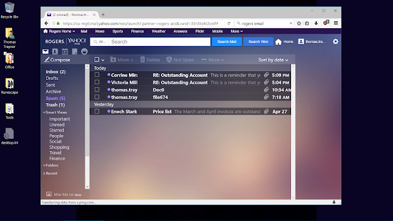
Task: Toggle unread dot on Corrine Mir email
Action: point(109,75)
